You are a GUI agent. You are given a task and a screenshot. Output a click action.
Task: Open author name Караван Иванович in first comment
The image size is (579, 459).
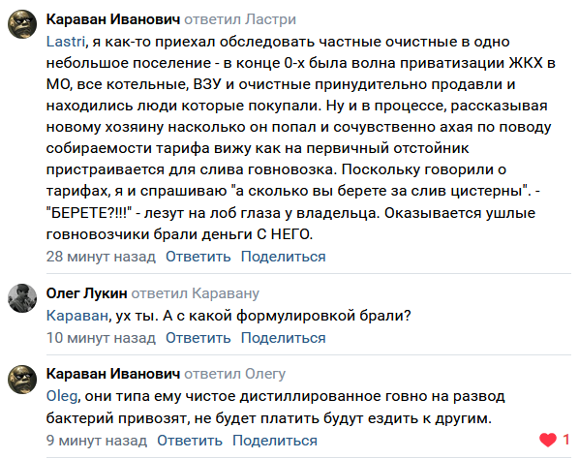point(113,19)
